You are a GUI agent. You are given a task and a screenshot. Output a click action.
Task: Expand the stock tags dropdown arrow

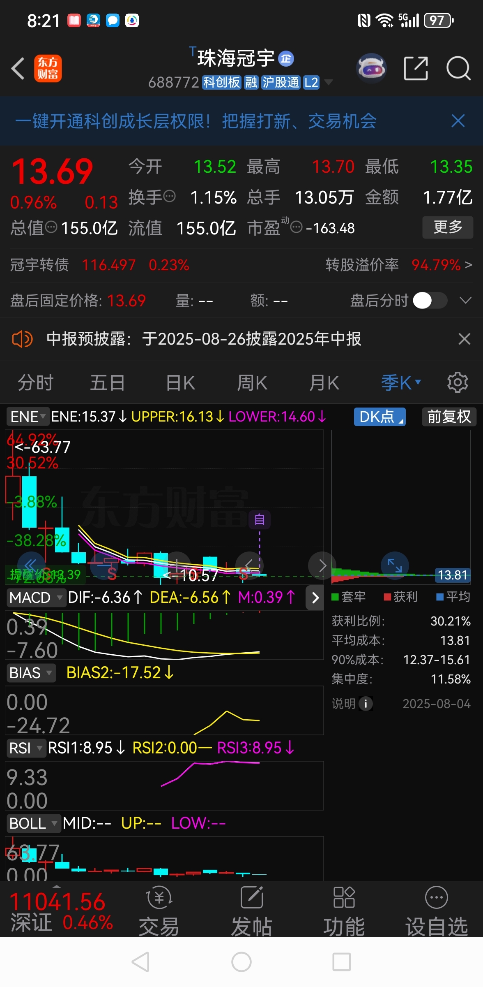[x=329, y=82]
